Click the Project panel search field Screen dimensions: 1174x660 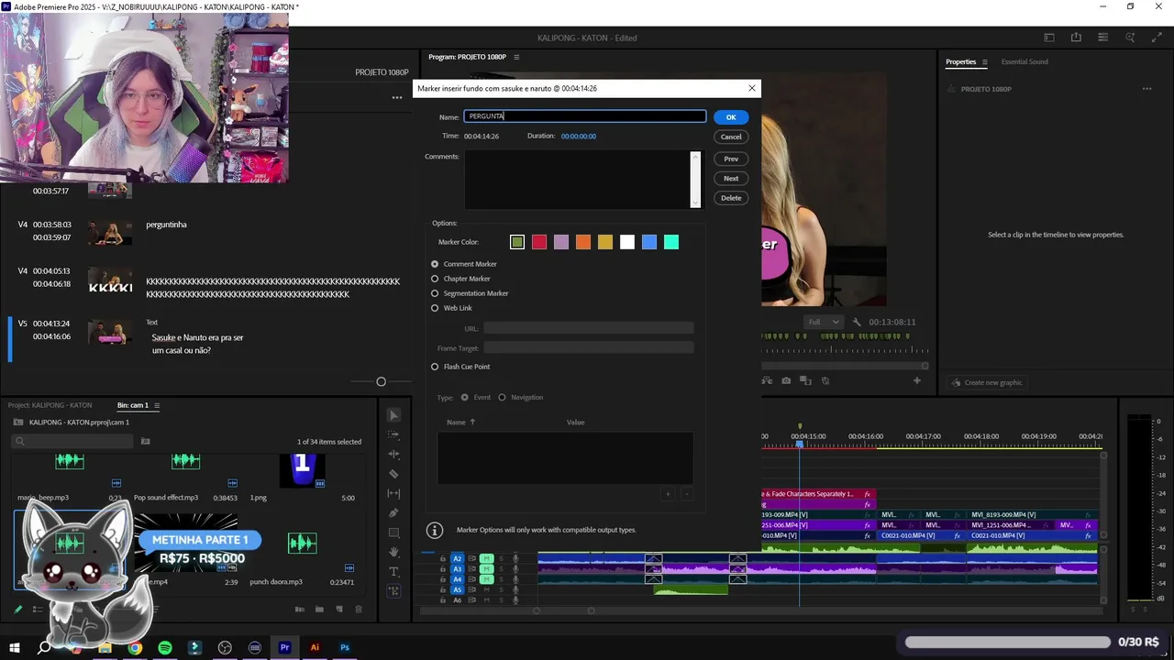point(72,441)
